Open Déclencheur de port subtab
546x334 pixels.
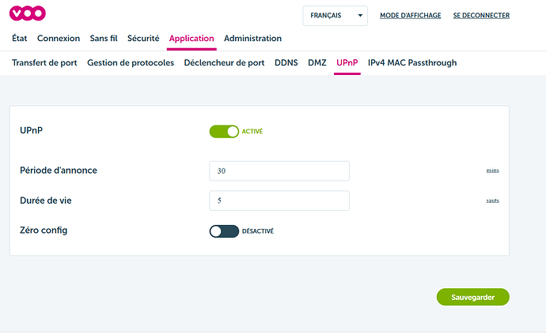click(224, 62)
